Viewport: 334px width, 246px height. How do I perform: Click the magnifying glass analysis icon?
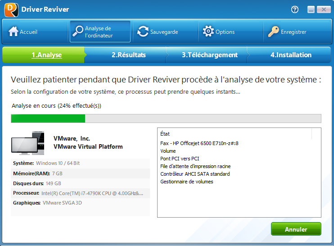point(78,32)
